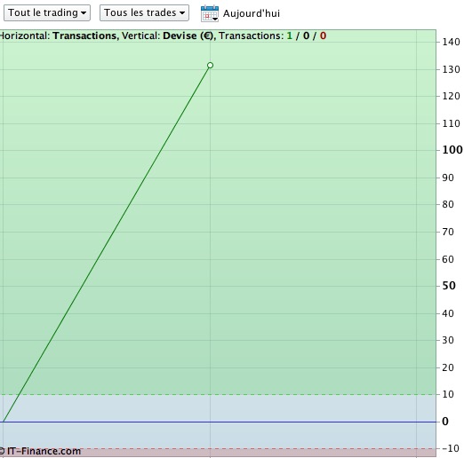Click the "Devise (€)" vertical axis label
The height and width of the screenshot is (458, 464).
(x=188, y=36)
